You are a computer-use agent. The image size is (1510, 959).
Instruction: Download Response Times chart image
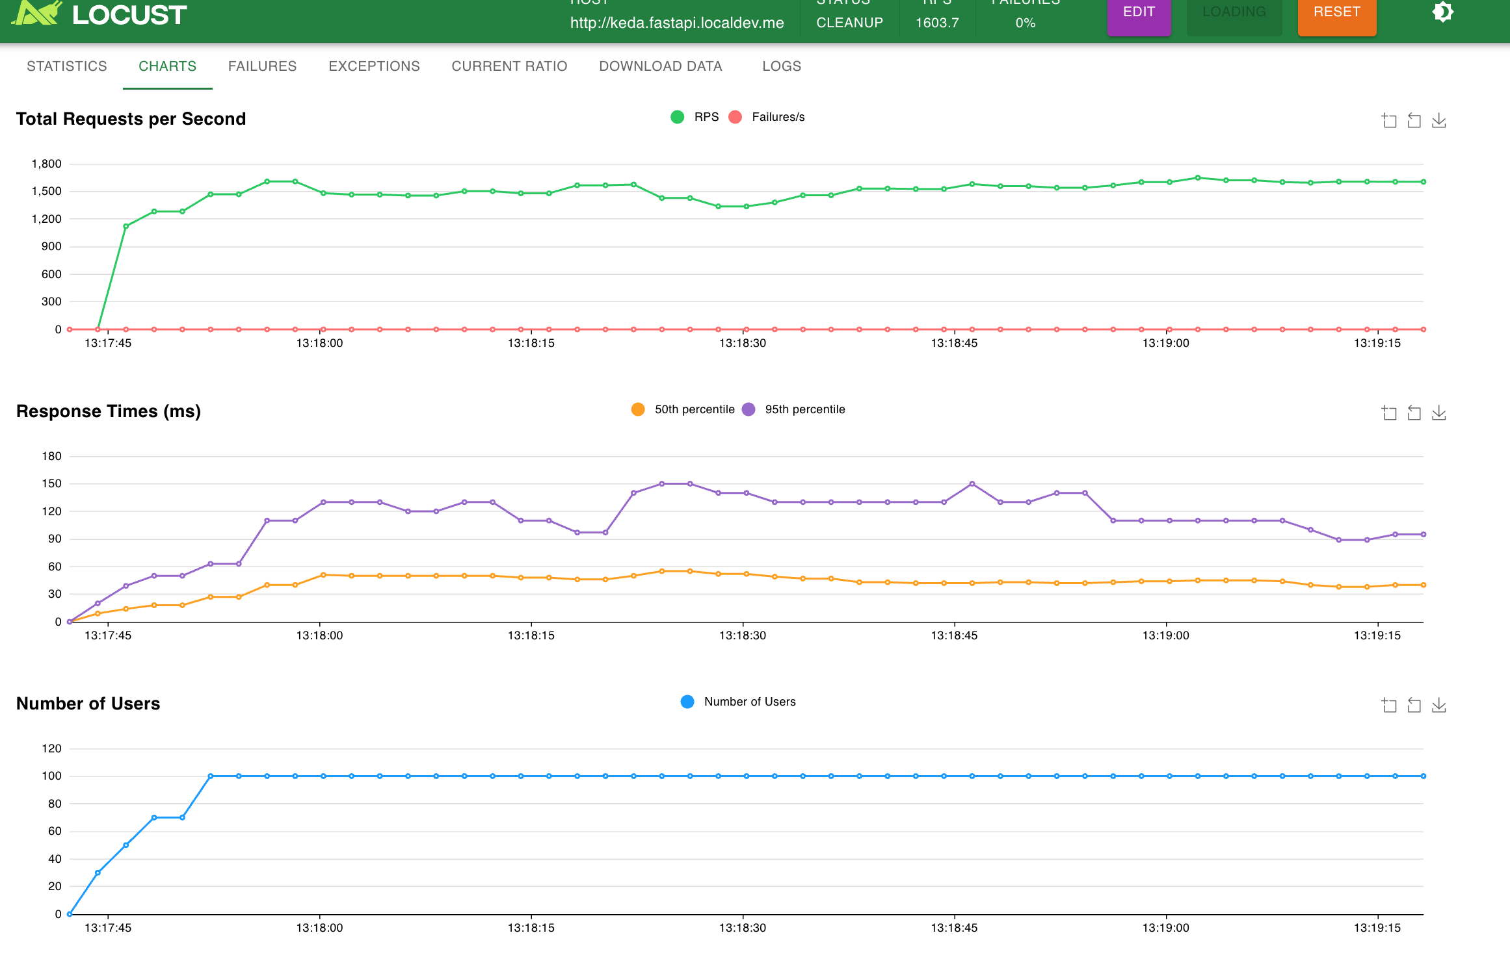point(1439,413)
